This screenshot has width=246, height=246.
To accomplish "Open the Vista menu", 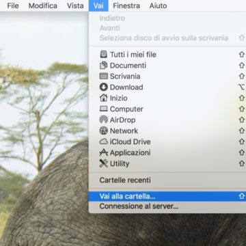I will [75, 5].
